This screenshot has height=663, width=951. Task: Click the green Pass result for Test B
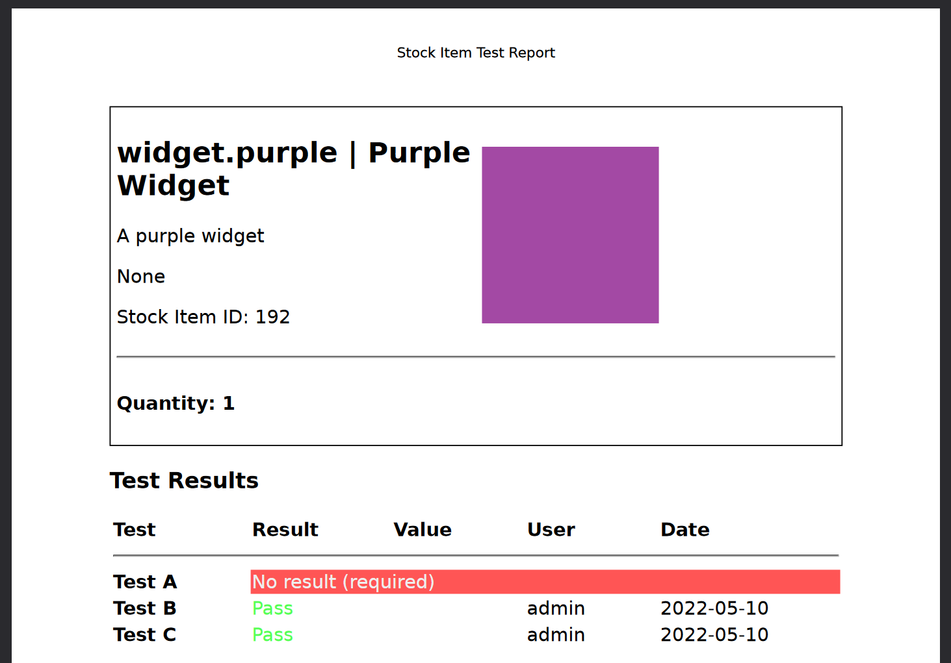click(x=272, y=608)
